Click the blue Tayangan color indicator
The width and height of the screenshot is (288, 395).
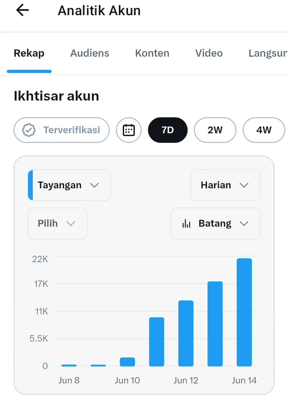click(30, 185)
